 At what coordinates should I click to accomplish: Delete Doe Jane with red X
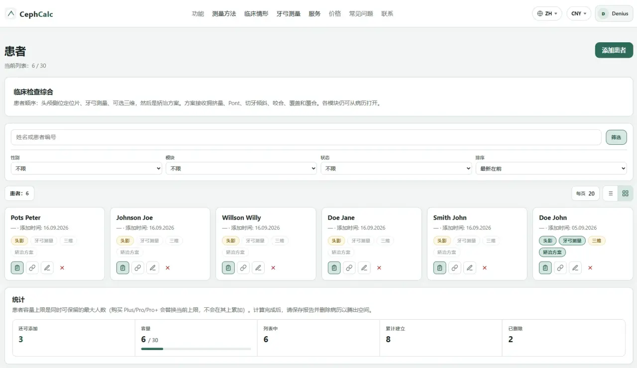point(379,268)
